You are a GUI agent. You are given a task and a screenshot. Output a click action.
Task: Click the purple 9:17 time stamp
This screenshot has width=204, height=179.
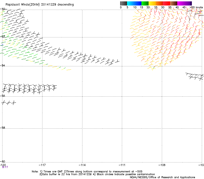(5, 167)
